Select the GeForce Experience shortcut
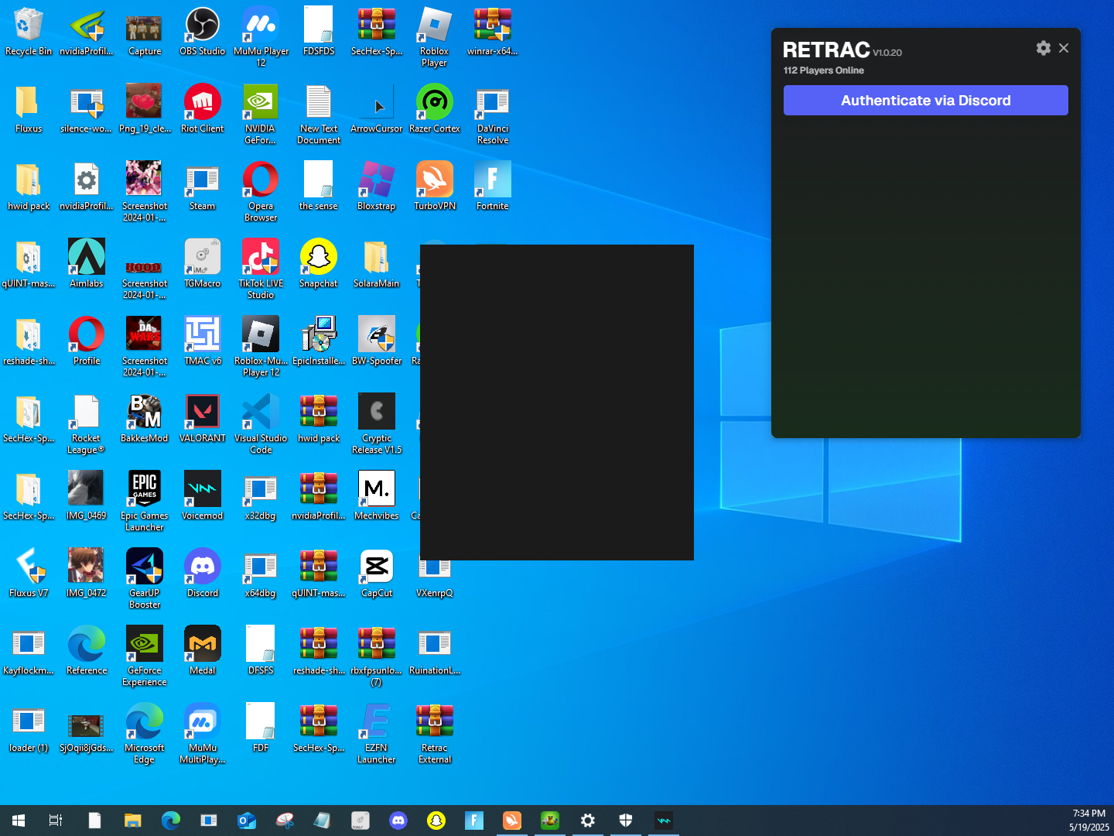This screenshot has width=1114, height=836. tap(145, 656)
